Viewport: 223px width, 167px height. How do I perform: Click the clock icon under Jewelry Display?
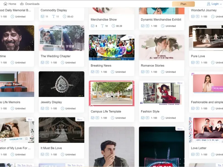pos(62,109)
